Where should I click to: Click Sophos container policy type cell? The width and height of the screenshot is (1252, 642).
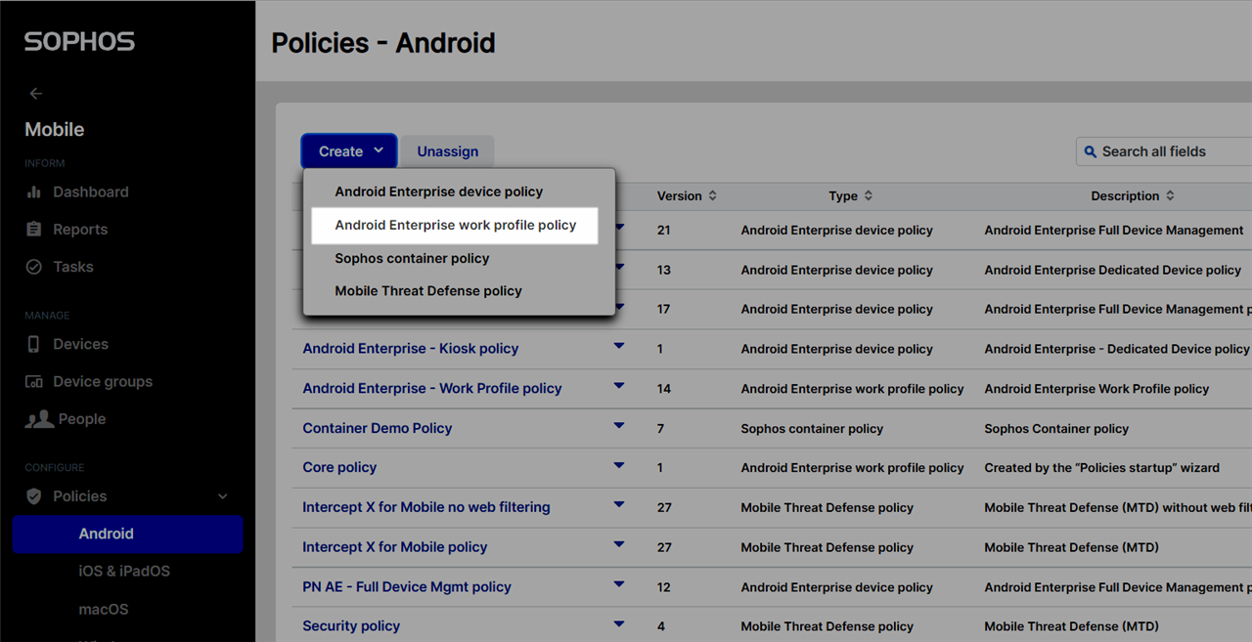pyautogui.click(x=812, y=429)
